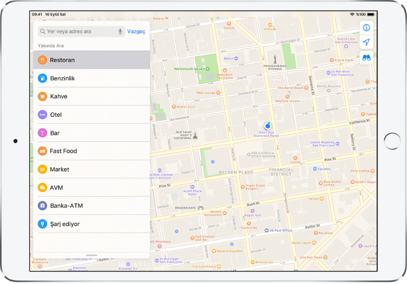This screenshot has width=407, height=284.
Task: Select the Loews Regency hotel marker
Action: click(x=337, y=144)
